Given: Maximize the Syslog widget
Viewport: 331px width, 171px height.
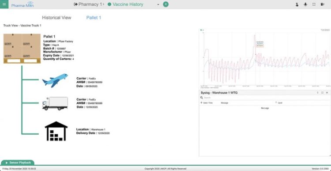Looking at the screenshot, I should [322, 93].
